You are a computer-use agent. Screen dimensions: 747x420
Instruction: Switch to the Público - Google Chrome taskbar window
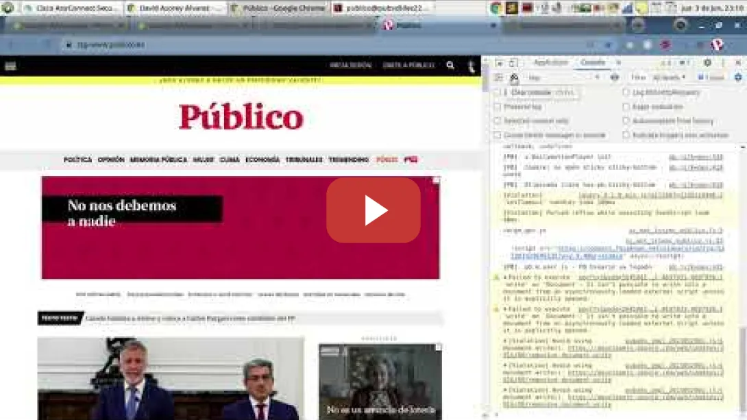click(279, 8)
